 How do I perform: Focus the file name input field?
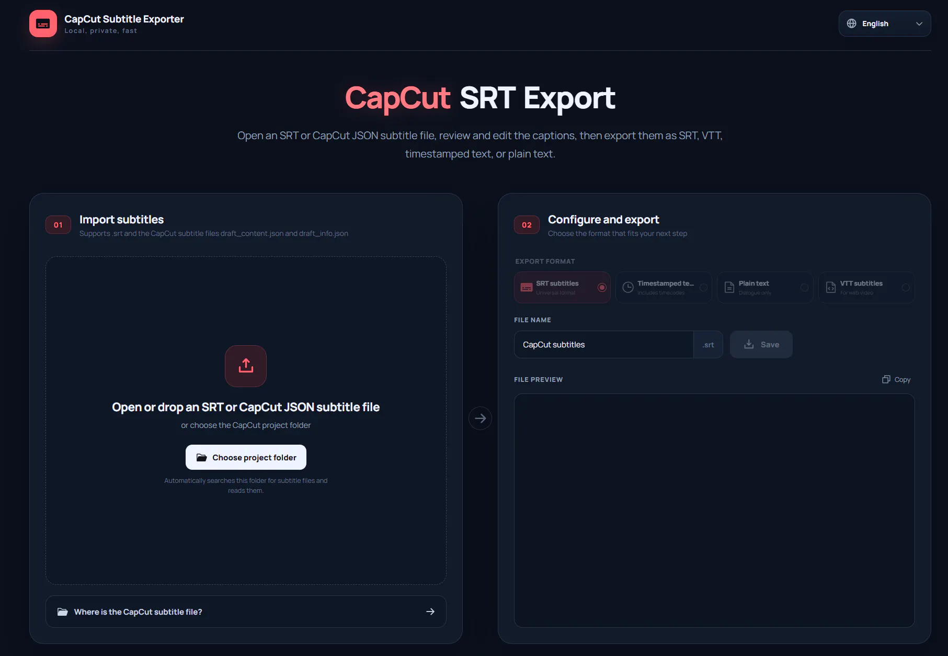click(604, 344)
